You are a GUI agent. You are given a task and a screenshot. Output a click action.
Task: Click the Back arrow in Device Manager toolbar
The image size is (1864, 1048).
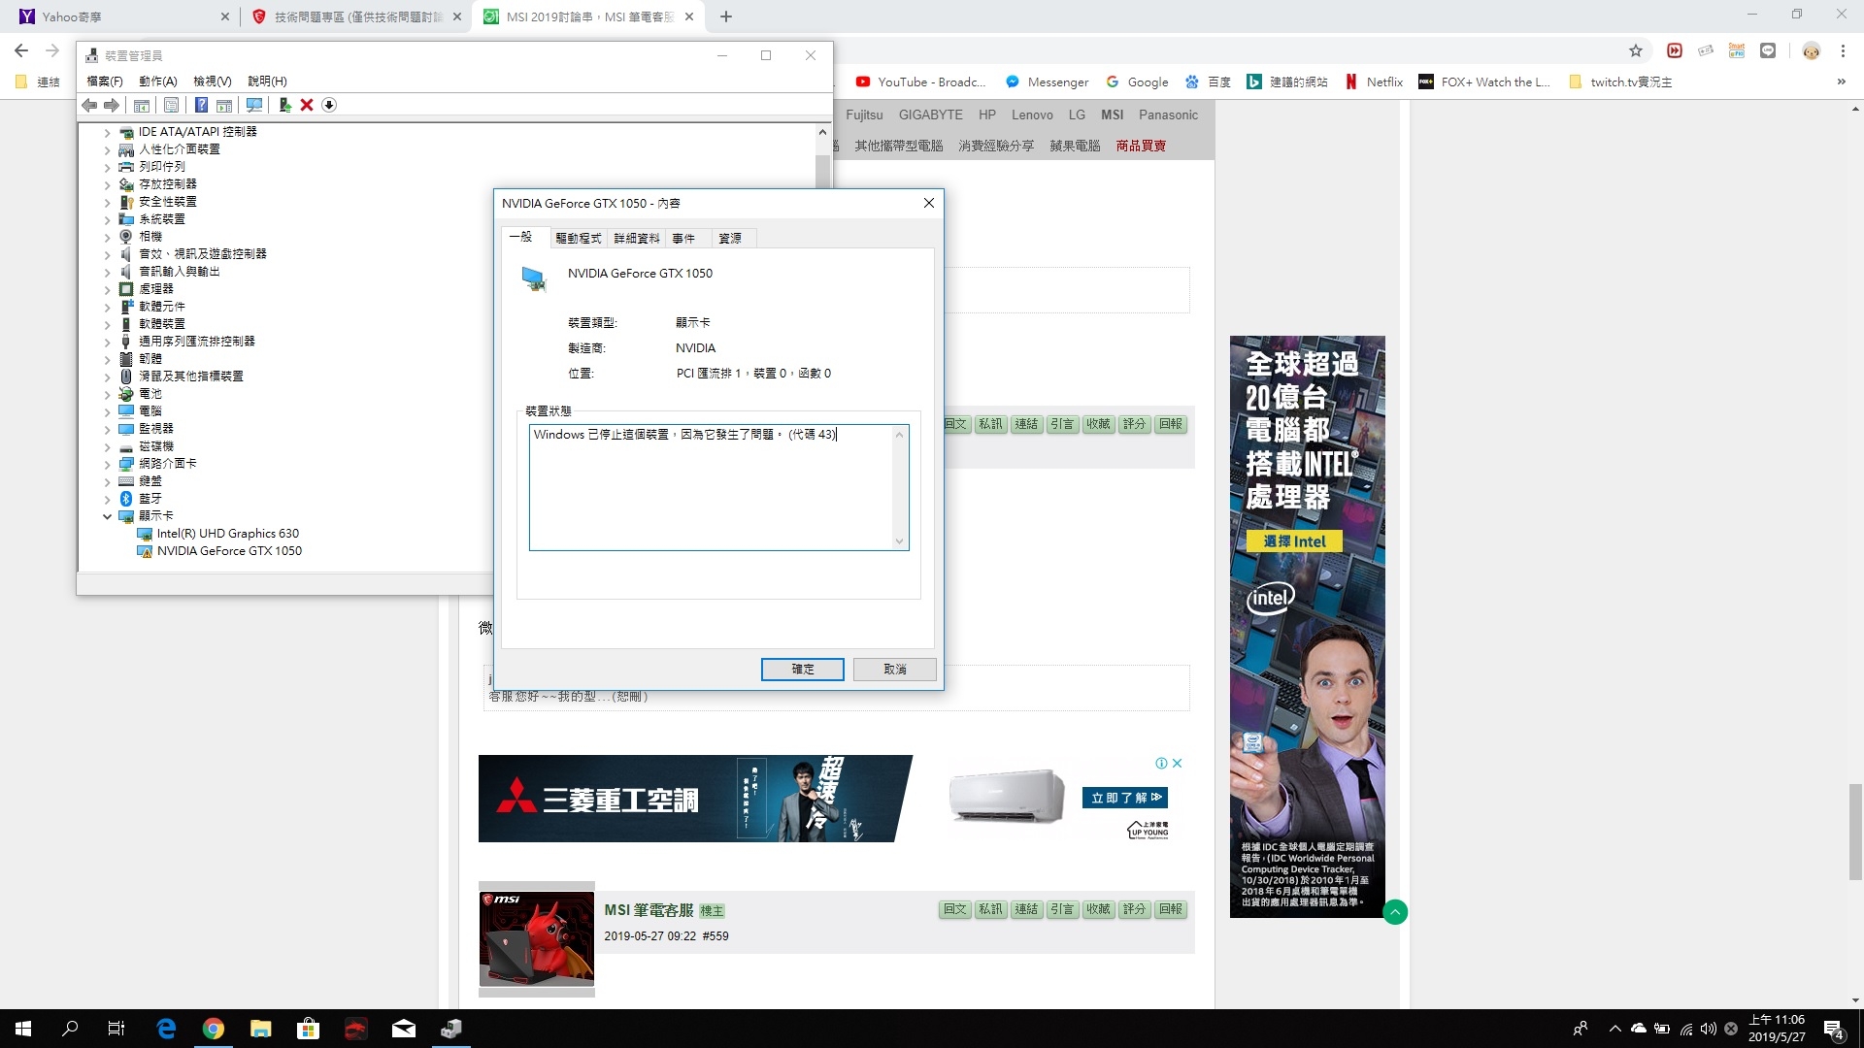[x=89, y=105]
